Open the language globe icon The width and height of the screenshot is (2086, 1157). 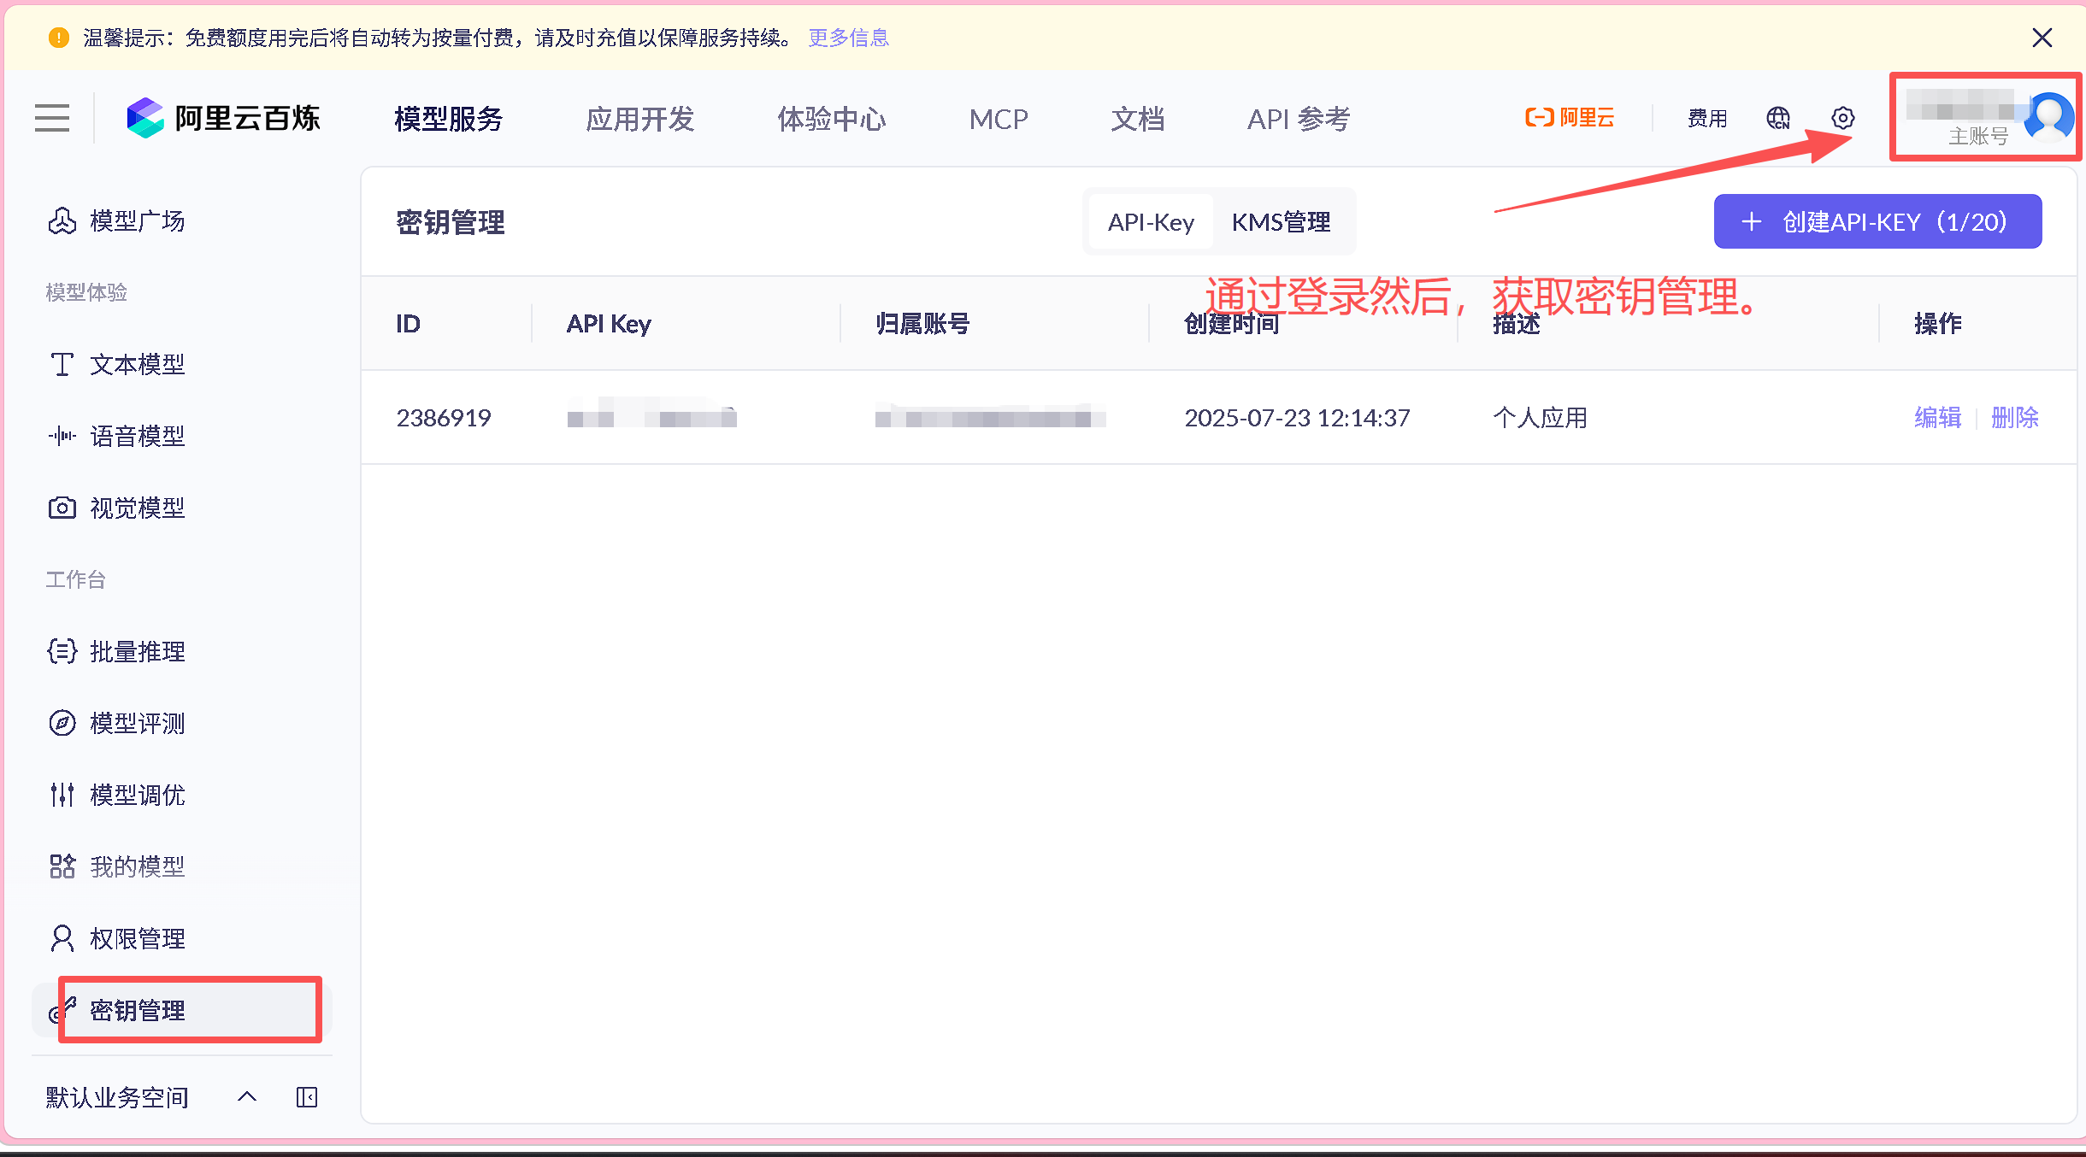click(1778, 118)
